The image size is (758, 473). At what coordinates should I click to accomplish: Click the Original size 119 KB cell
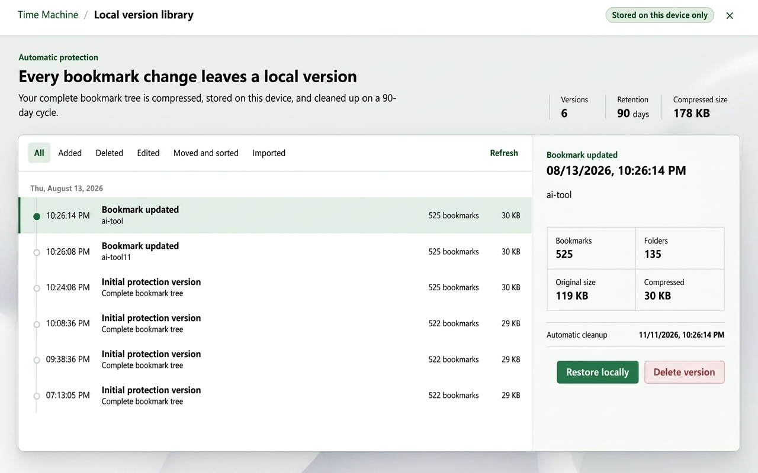(591, 290)
